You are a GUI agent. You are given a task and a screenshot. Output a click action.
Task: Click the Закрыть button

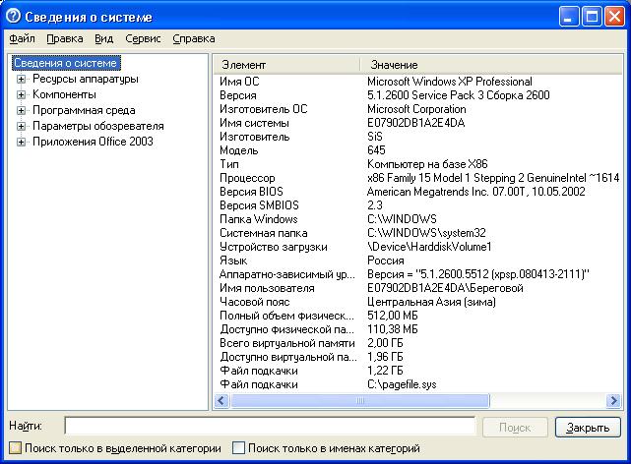tap(588, 427)
